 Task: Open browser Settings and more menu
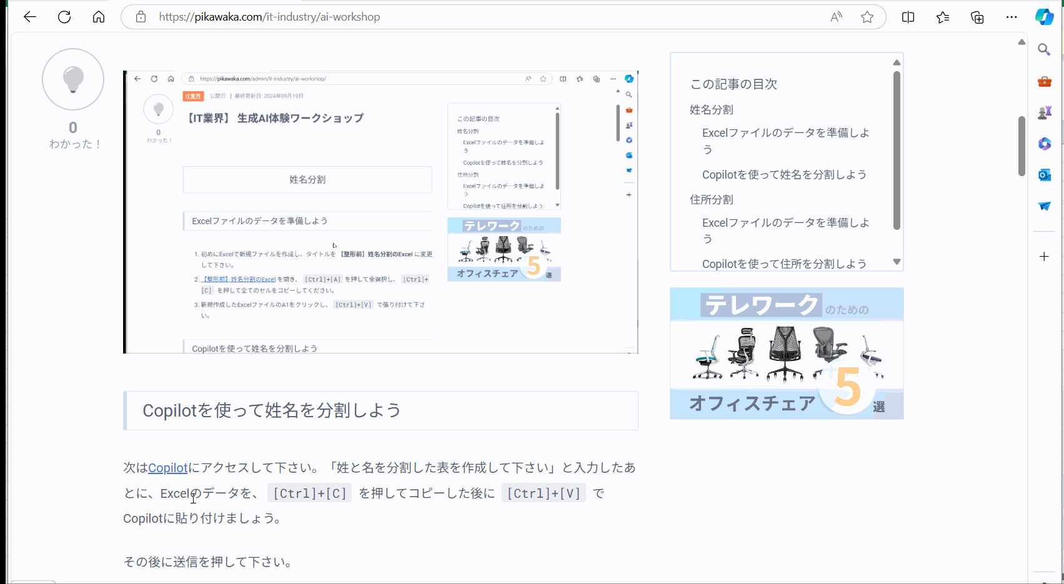coord(1012,17)
